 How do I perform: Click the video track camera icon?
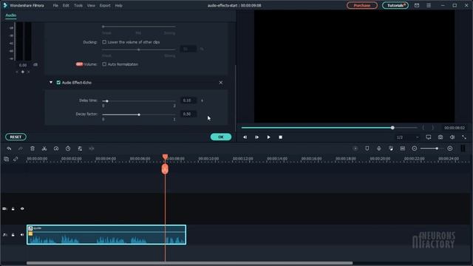coord(4,208)
